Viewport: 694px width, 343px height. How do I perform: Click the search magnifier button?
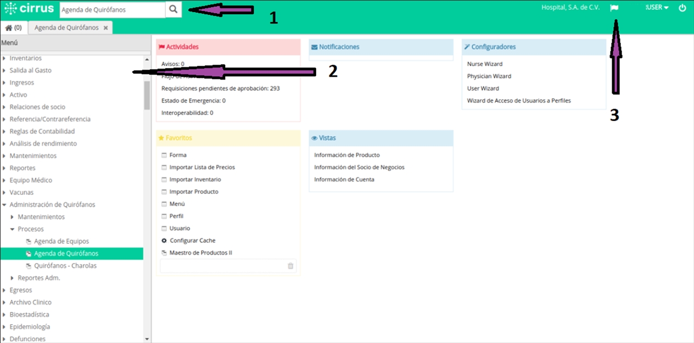[x=173, y=9]
